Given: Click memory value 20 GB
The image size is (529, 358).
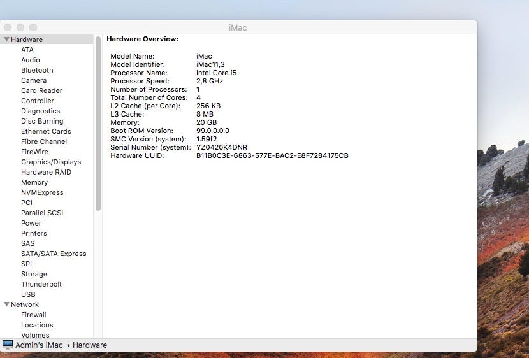Looking at the screenshot, I should (207, 122).
